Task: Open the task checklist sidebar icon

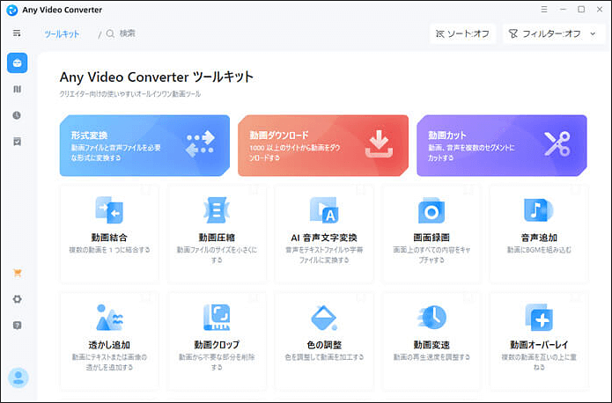Action: tap(18, 142)
